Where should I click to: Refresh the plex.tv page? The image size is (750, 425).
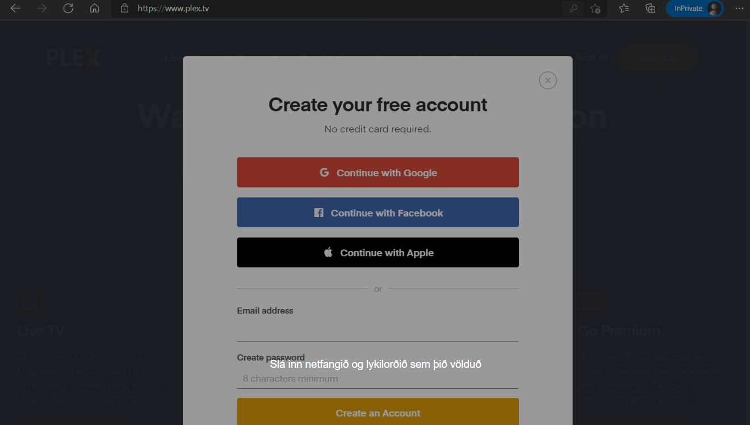pos(68,8)
